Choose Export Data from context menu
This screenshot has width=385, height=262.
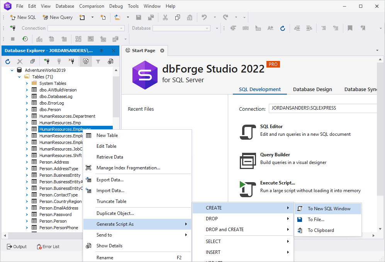[x=137, y=180]
